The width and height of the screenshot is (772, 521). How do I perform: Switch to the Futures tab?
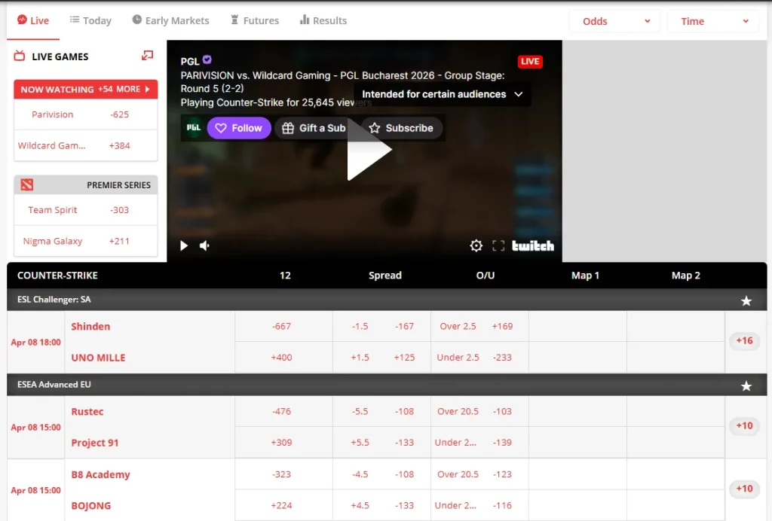click(x=255, y=20)
